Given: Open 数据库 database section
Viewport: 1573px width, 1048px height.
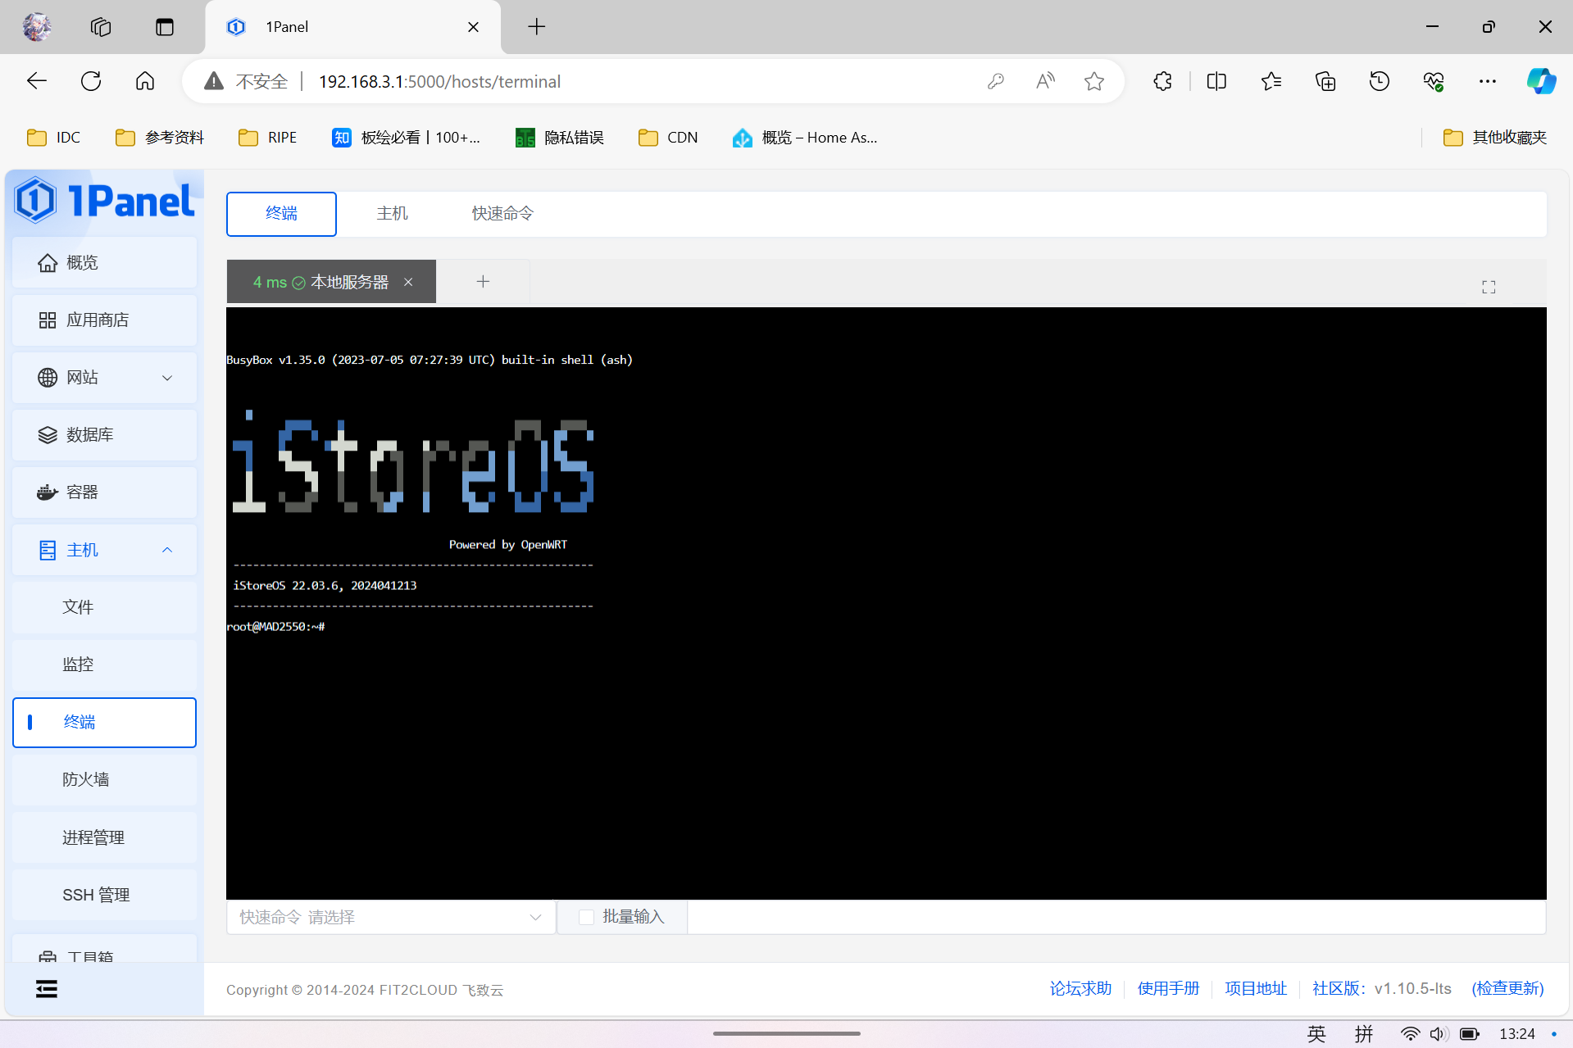Looking at the screenshot, I should (105, 434).
